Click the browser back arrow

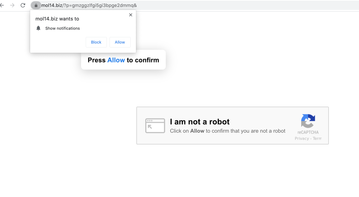click(2, 5)
